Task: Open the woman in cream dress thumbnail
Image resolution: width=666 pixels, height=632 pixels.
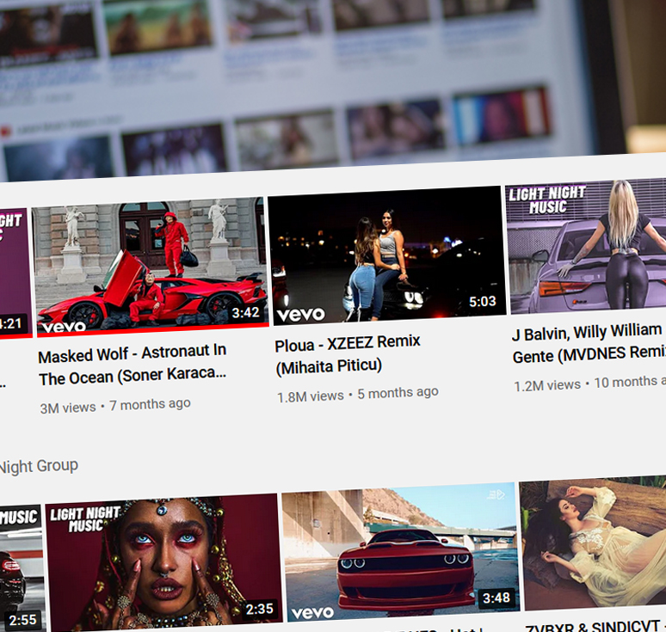Action: pos(593,543)
